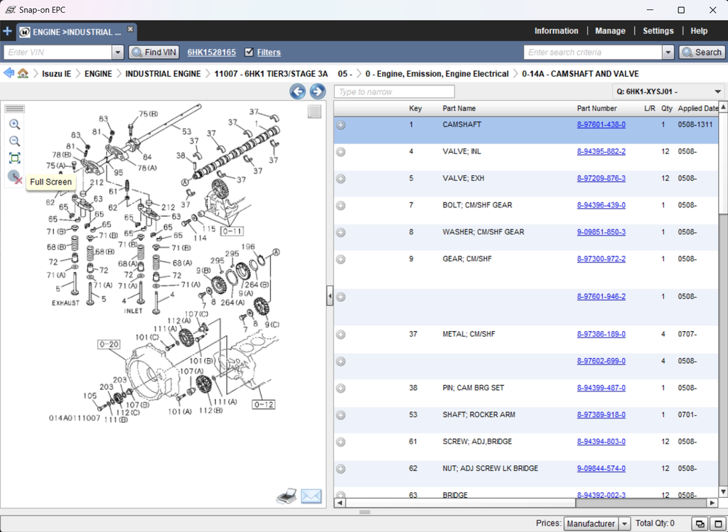Click the square icon atop the diagram
The height and width of the screenshot is (532, 728).
[x=314, y=112]
